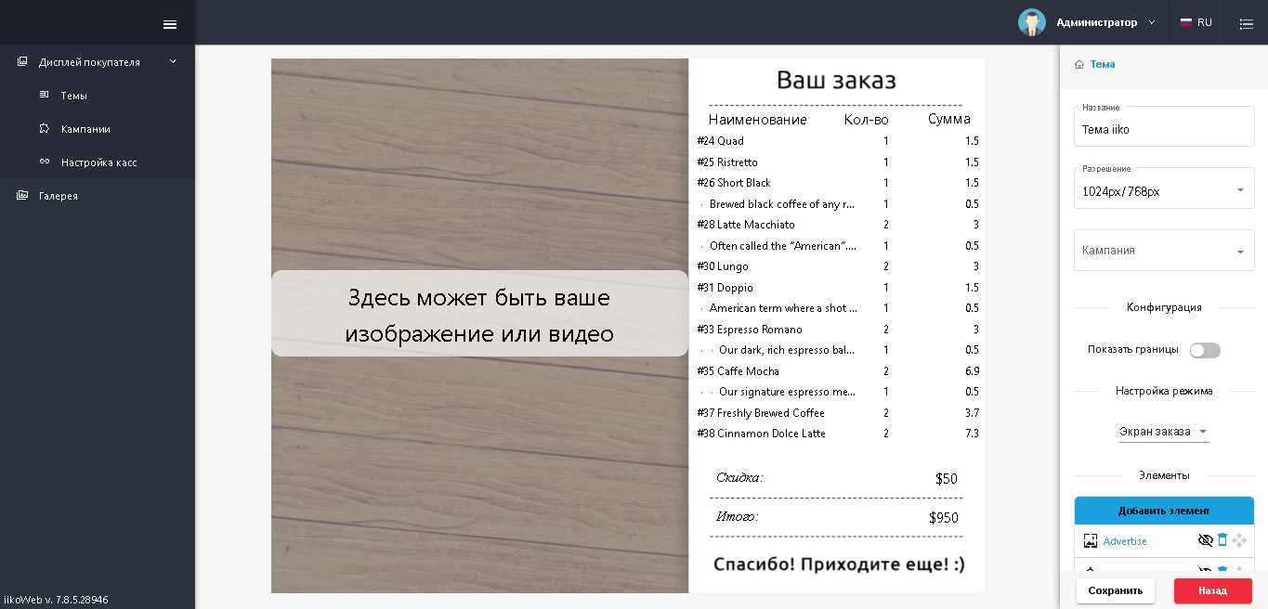Go to Темы in the sidebar
This screenshot has height=609, width=1268.
[73, 96]
